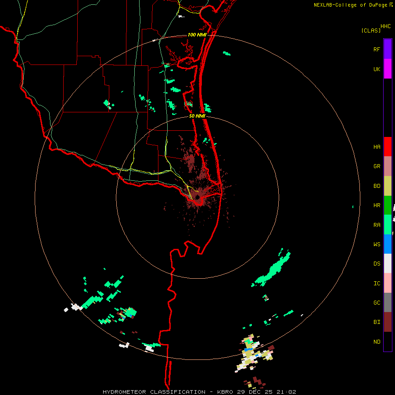This screenshot has height=395, width=395.
Task: Click the IC pink legend swatch
Action: (388, 283)
